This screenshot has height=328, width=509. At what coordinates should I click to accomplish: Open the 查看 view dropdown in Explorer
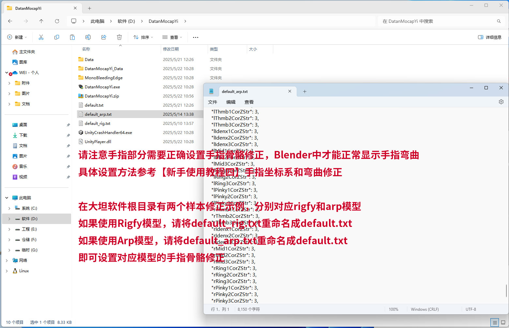[x=172, y=37]
